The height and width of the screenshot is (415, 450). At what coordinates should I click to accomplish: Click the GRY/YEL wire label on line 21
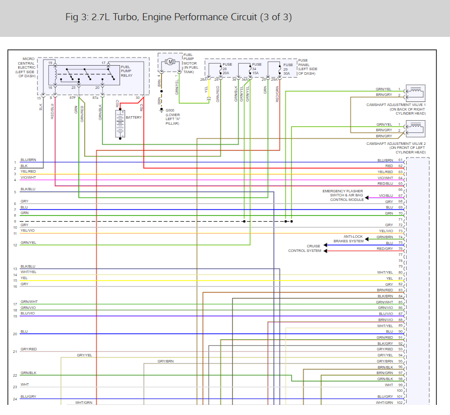(x=84, y=355)
